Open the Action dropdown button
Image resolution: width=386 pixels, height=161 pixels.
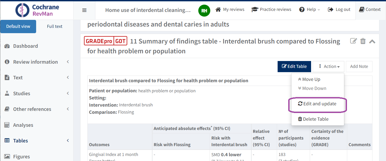coord(329,67)
